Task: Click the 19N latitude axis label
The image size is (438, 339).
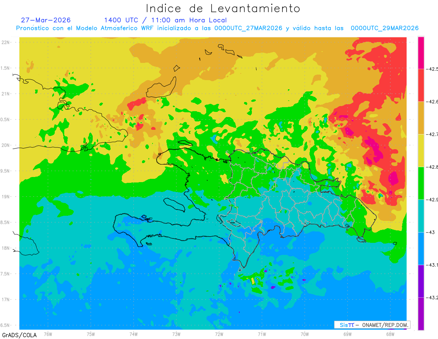Action: pyautogui.click(x=5, y=196)
